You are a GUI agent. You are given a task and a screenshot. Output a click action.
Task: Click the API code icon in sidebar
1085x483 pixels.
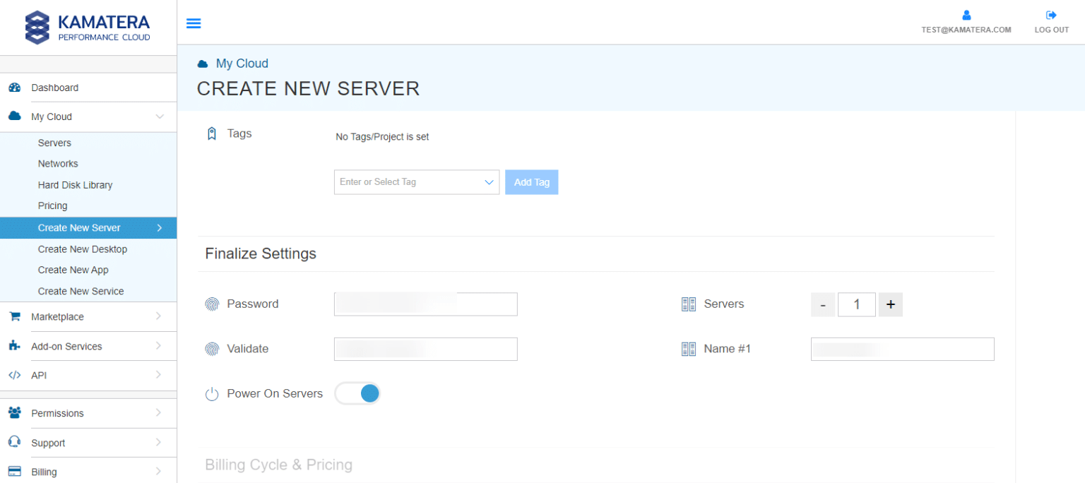[16, 375]
